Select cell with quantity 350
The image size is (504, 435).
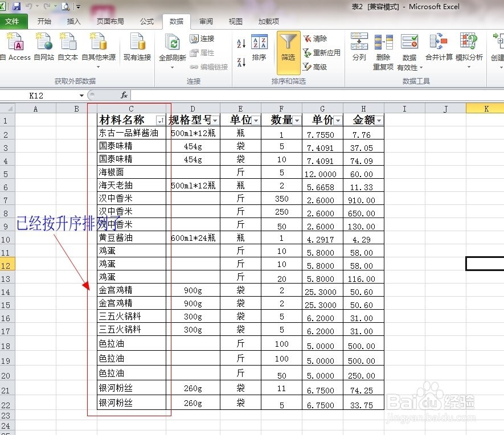pos(281,199)
